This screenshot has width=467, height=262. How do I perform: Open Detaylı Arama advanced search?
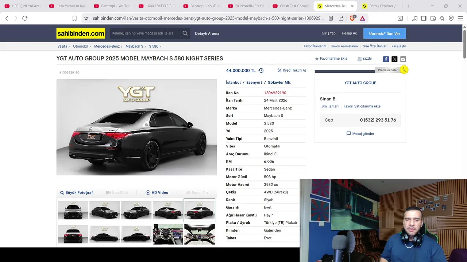[x=207, y=33]
